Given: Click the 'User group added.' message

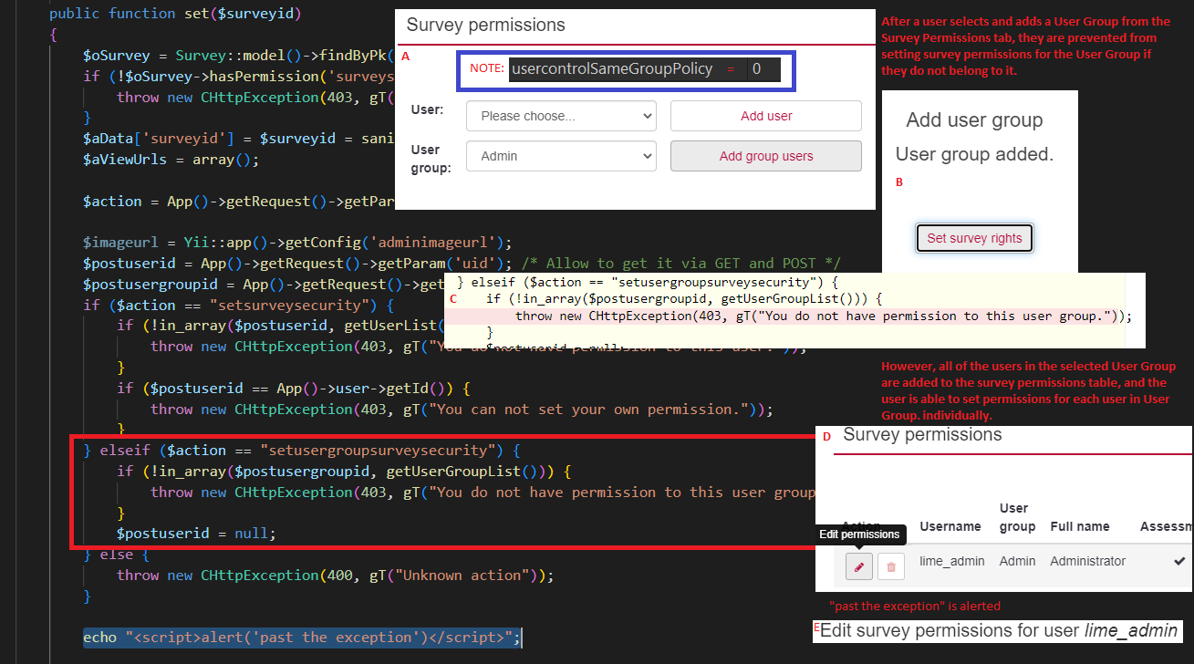Looking at the screenshot, I should coord(974,155).
